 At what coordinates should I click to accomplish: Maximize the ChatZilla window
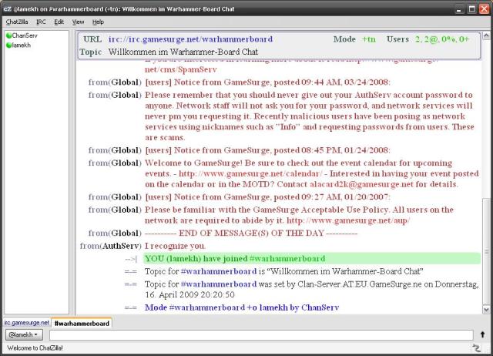471,9
